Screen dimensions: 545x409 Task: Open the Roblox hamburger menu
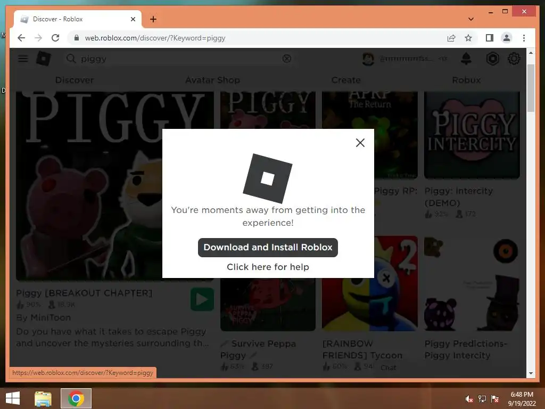click(x=23, y=59)
